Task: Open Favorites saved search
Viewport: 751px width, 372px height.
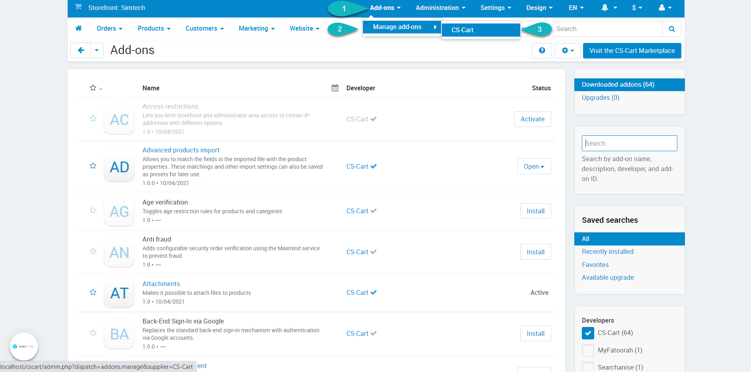Action: (595, 265)
